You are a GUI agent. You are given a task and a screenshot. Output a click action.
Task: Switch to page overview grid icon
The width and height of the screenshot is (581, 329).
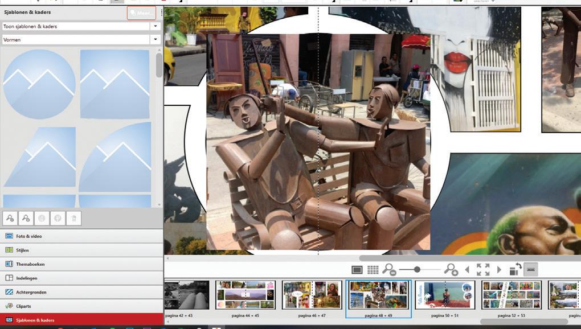373,270
